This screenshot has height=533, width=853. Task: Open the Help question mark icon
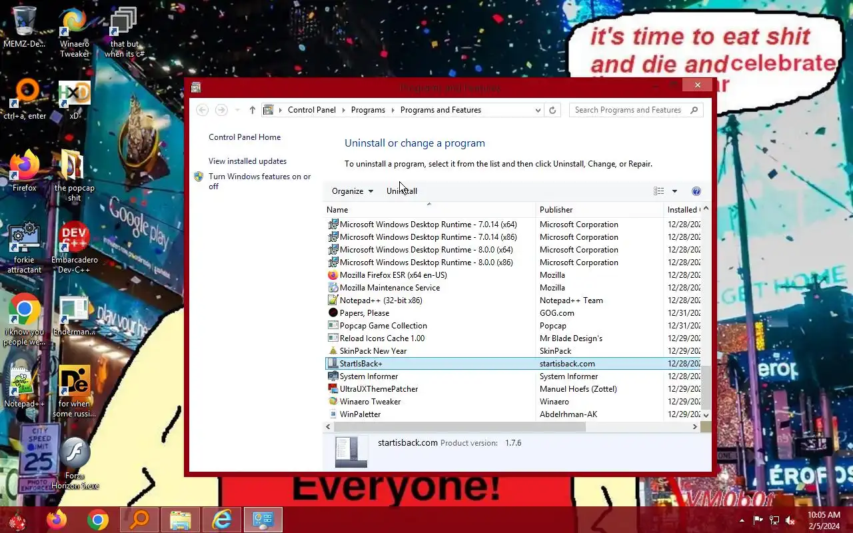696,191
